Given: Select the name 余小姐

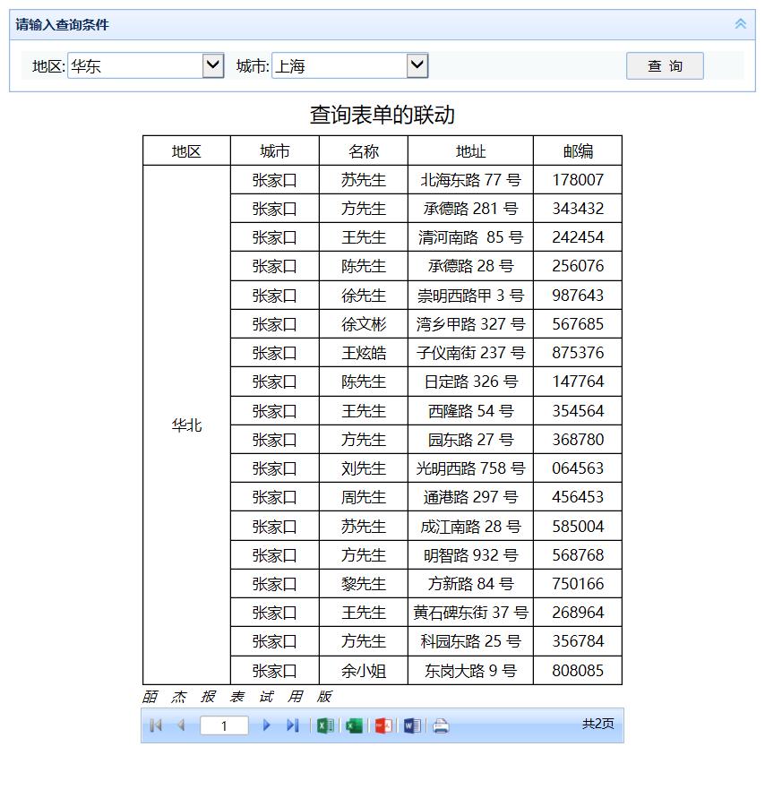Looking at the screenshot, I should point(364,671).
